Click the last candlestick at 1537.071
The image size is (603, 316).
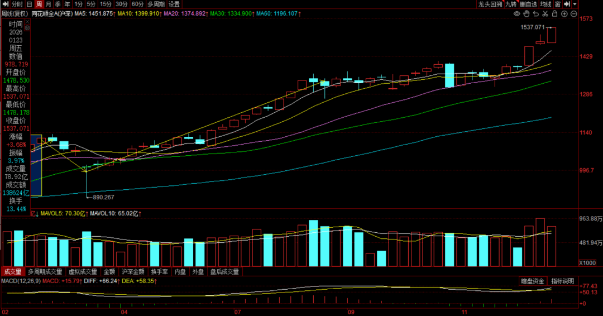click(x=552, y=35)
